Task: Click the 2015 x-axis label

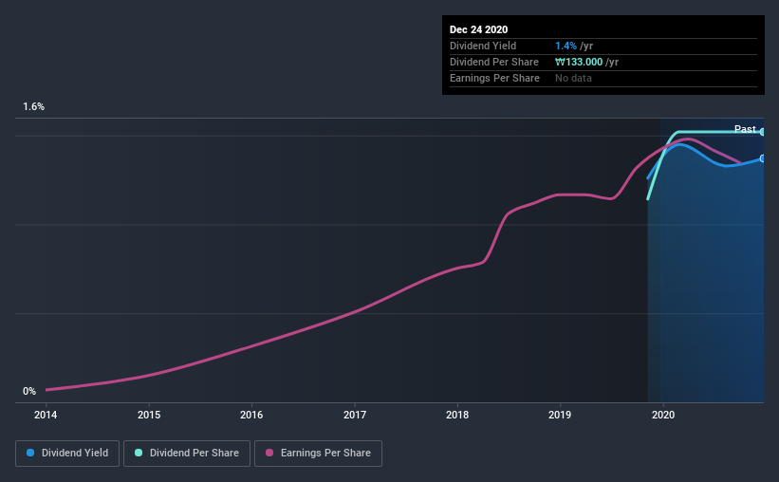Action: pyautogui.click(x=149, y=415)
